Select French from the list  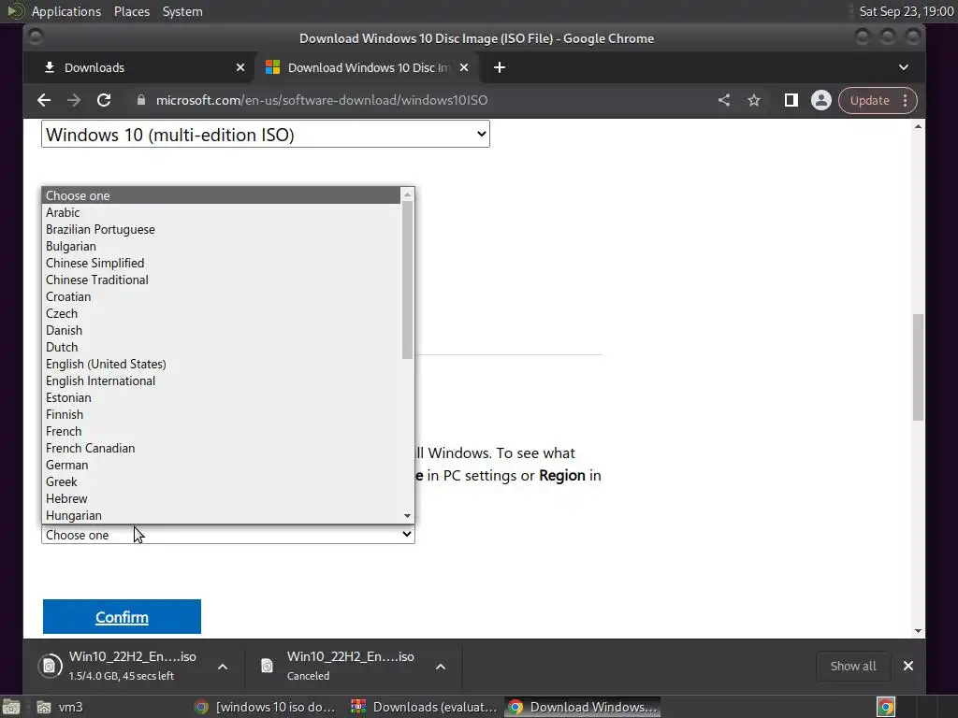tap(223, 431)
